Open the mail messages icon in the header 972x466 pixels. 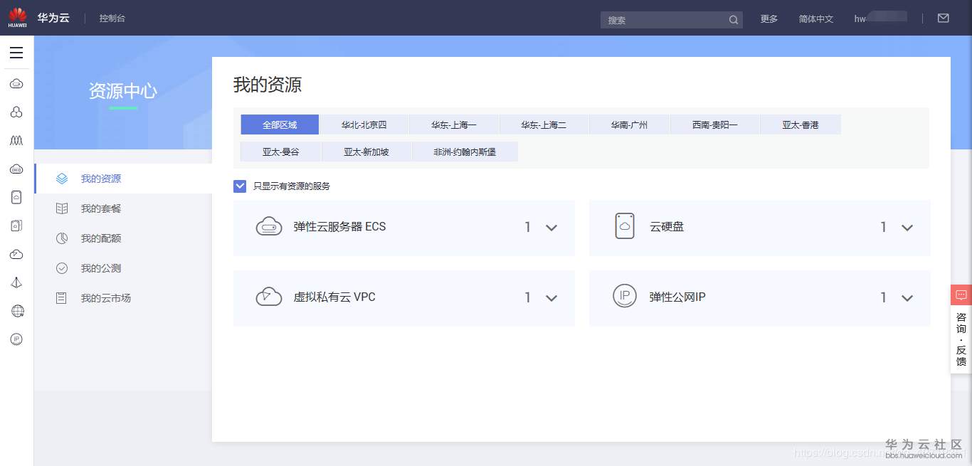pos(944,18)
